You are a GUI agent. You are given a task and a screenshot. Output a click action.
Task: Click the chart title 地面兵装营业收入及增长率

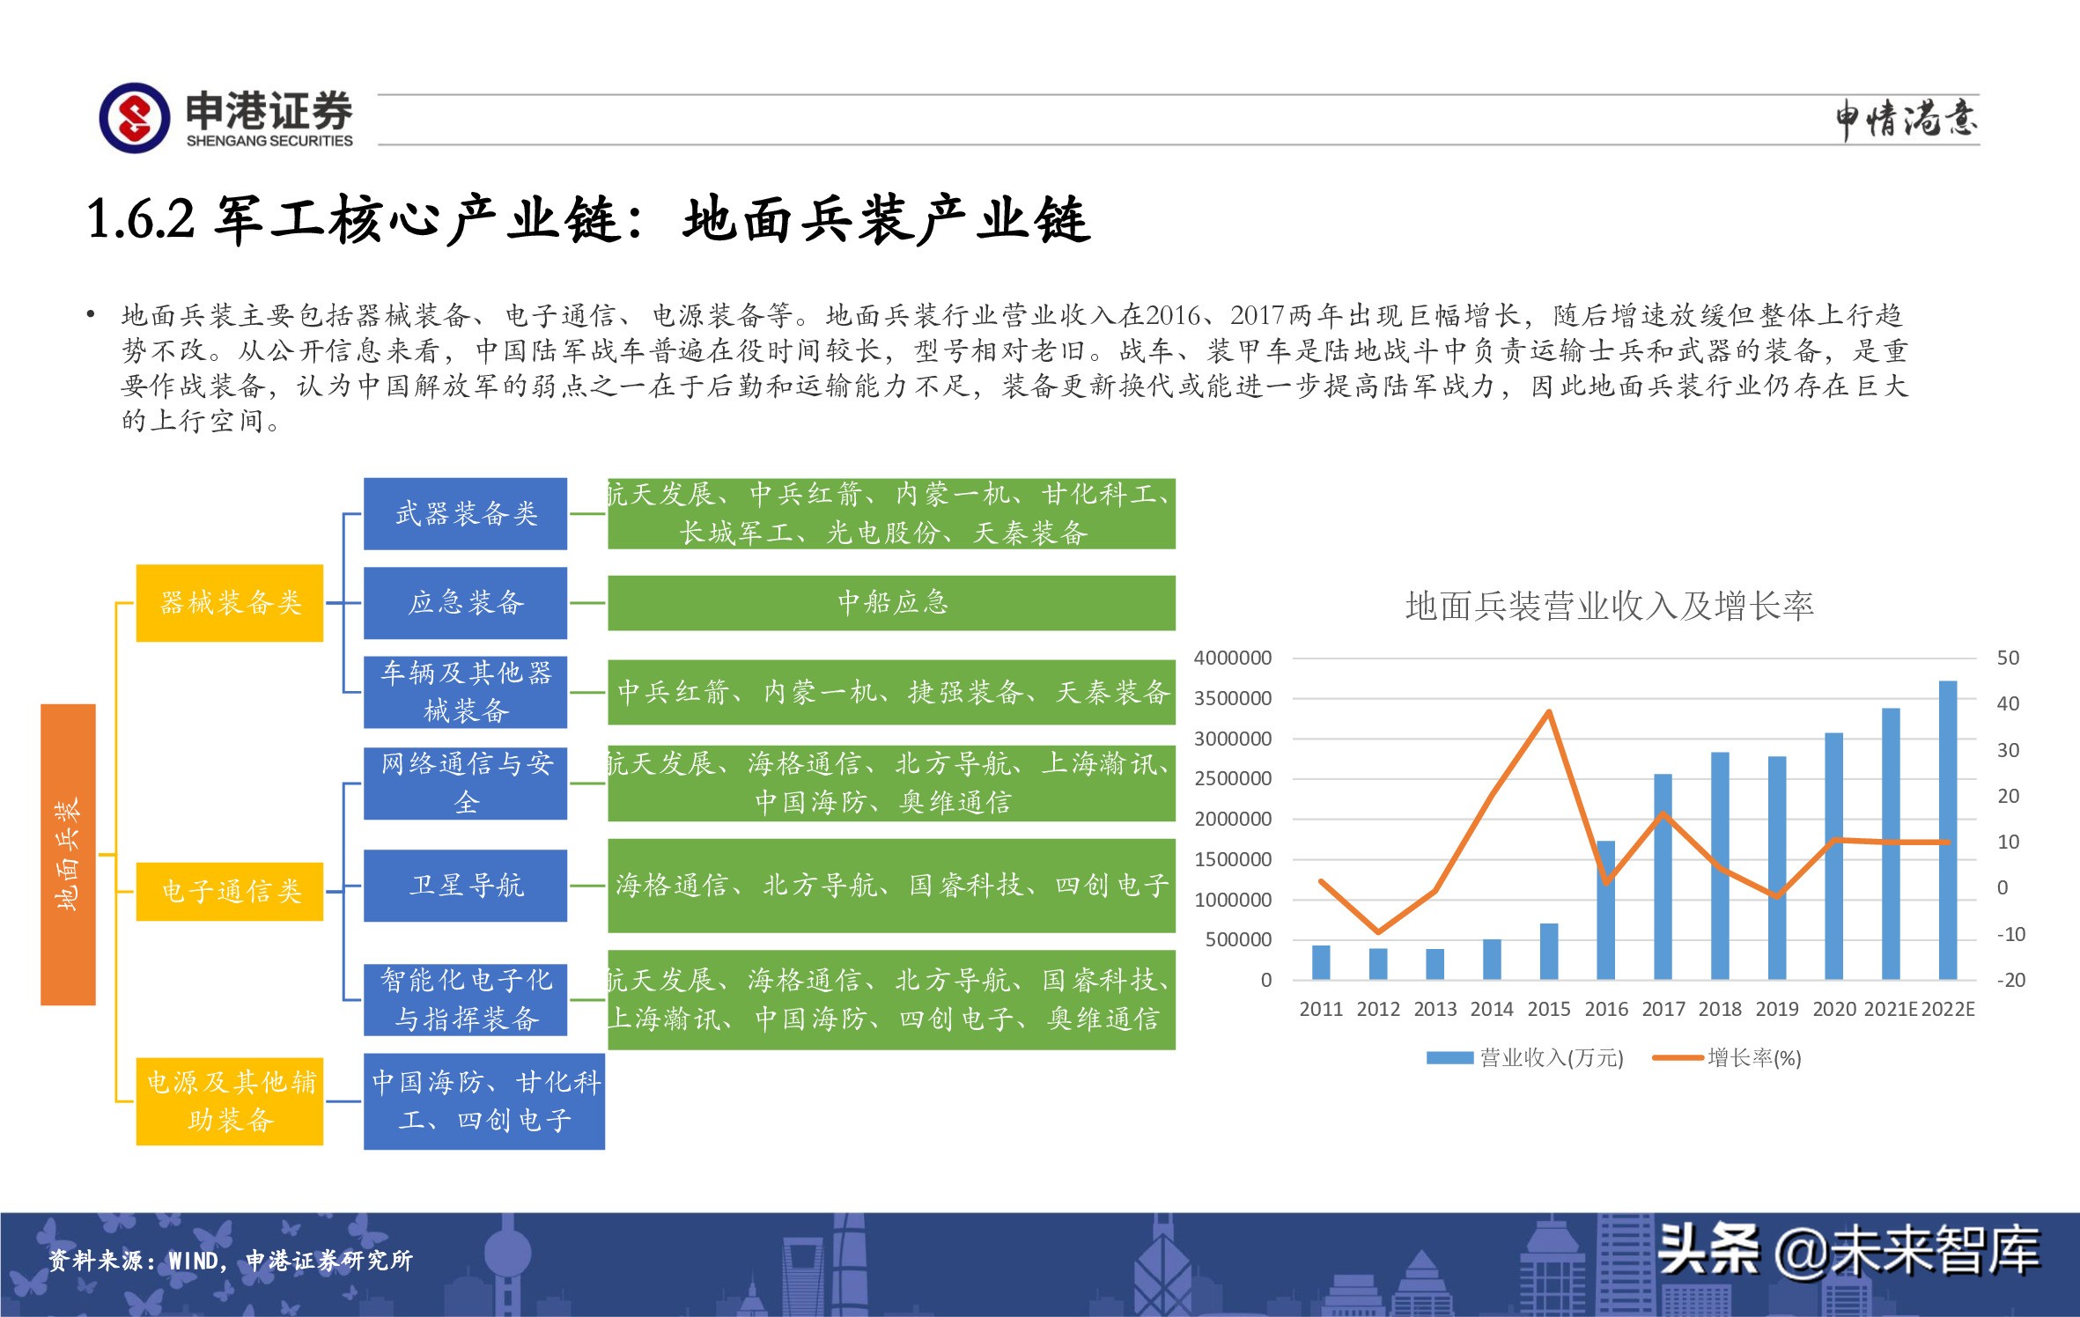(x=1609, y=607)
